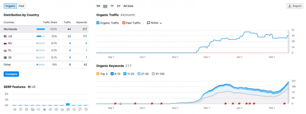Click the location pin SERP feature icon
Screen dimensions: 306x114
point(21,109)
